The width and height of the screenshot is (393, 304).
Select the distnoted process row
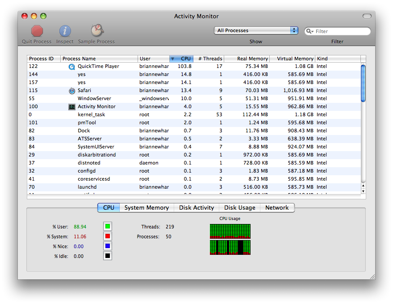click(194, 163)
